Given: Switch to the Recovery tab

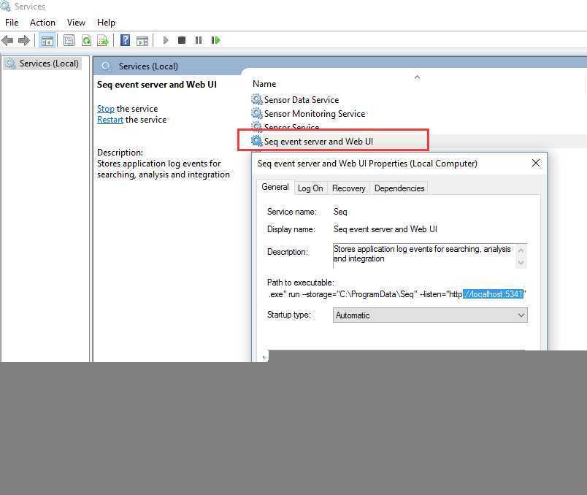Looking at the screenshot, I should click(348, 188).
